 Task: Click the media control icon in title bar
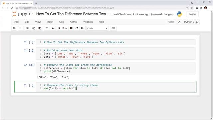click(x=192, y=3)
